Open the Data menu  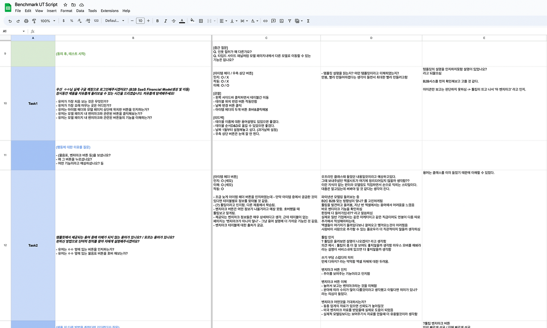(80, 11)
